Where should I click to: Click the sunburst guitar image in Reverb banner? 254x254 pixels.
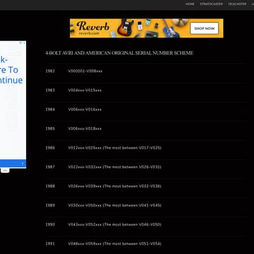click(x=126, y=27)
